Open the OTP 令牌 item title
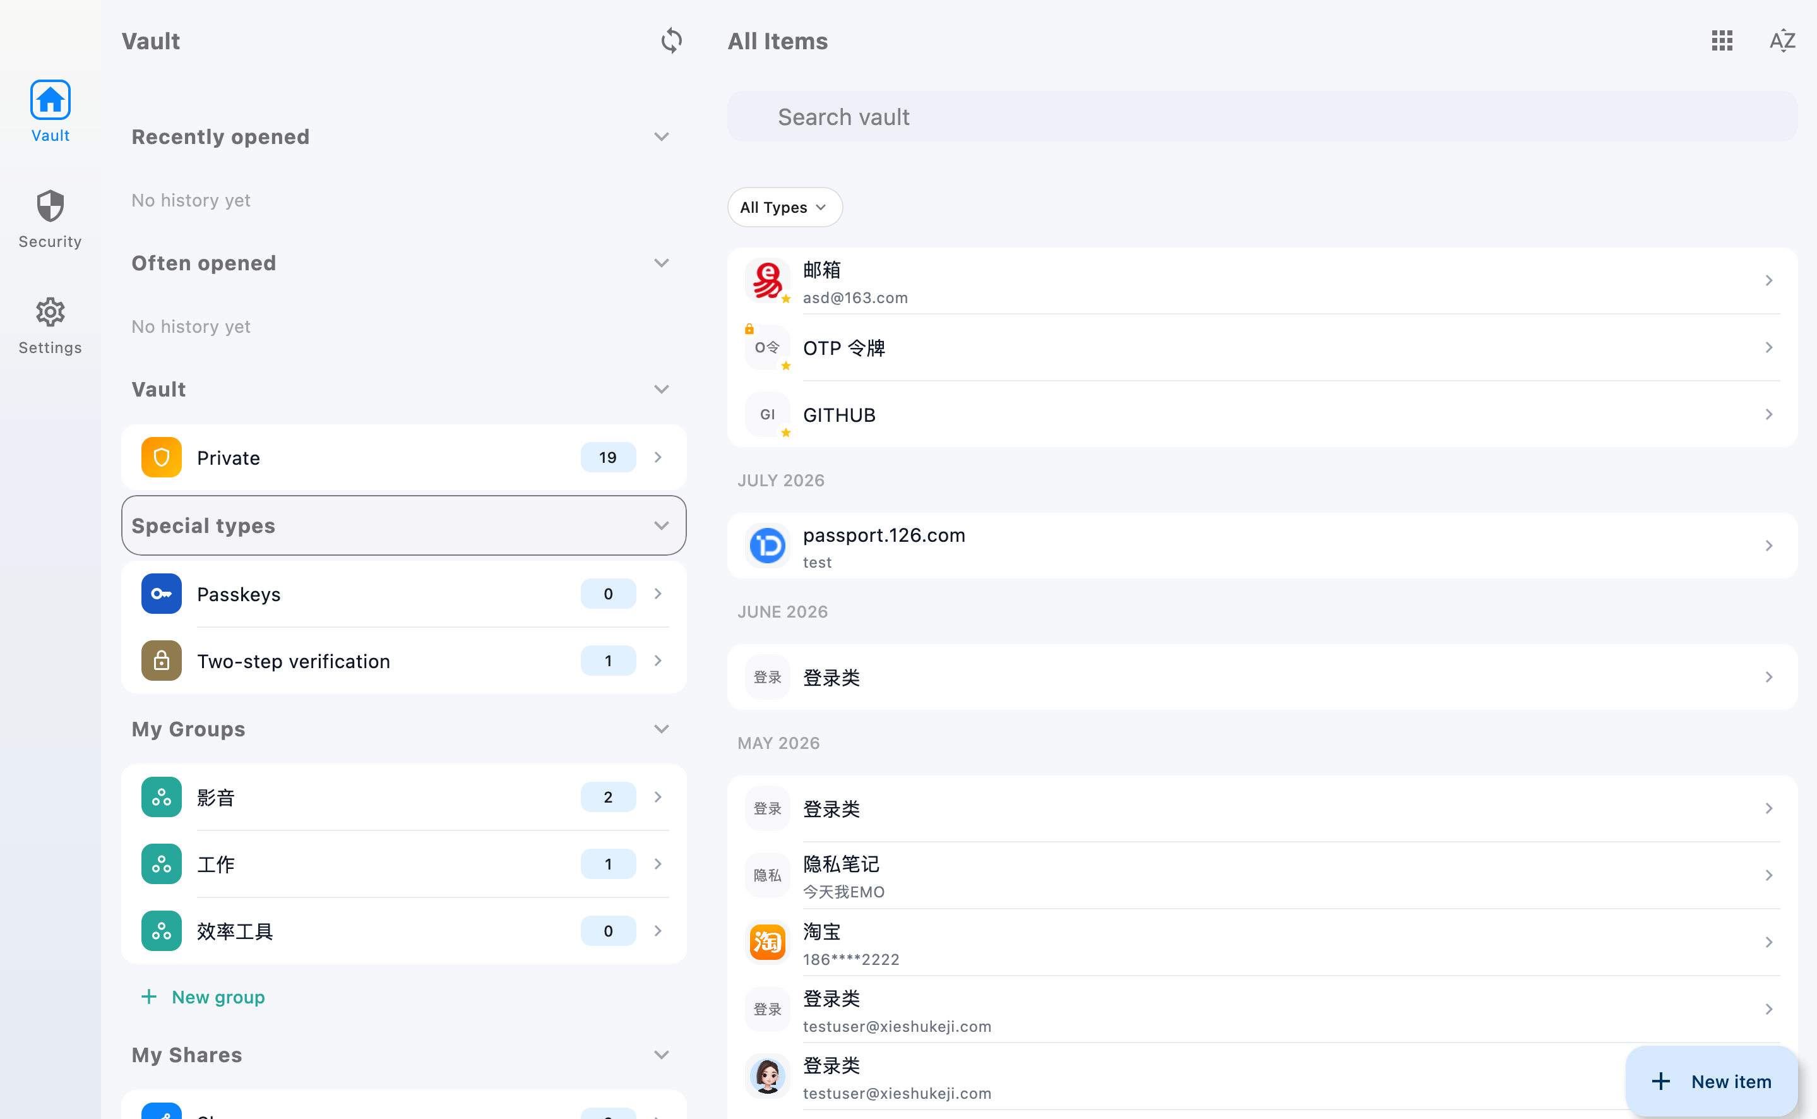The width and height of the screenshot is (1817, 1119). (x=844, y=348)
